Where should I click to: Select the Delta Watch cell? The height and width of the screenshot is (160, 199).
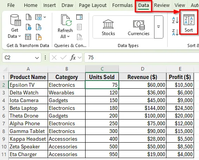pos(28,93)
